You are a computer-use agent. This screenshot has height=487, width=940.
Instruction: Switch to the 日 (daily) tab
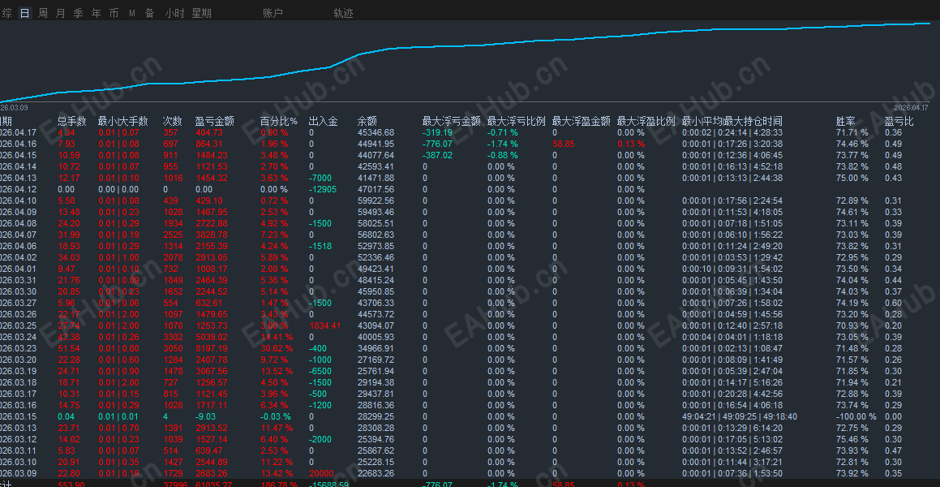[24, 13]
